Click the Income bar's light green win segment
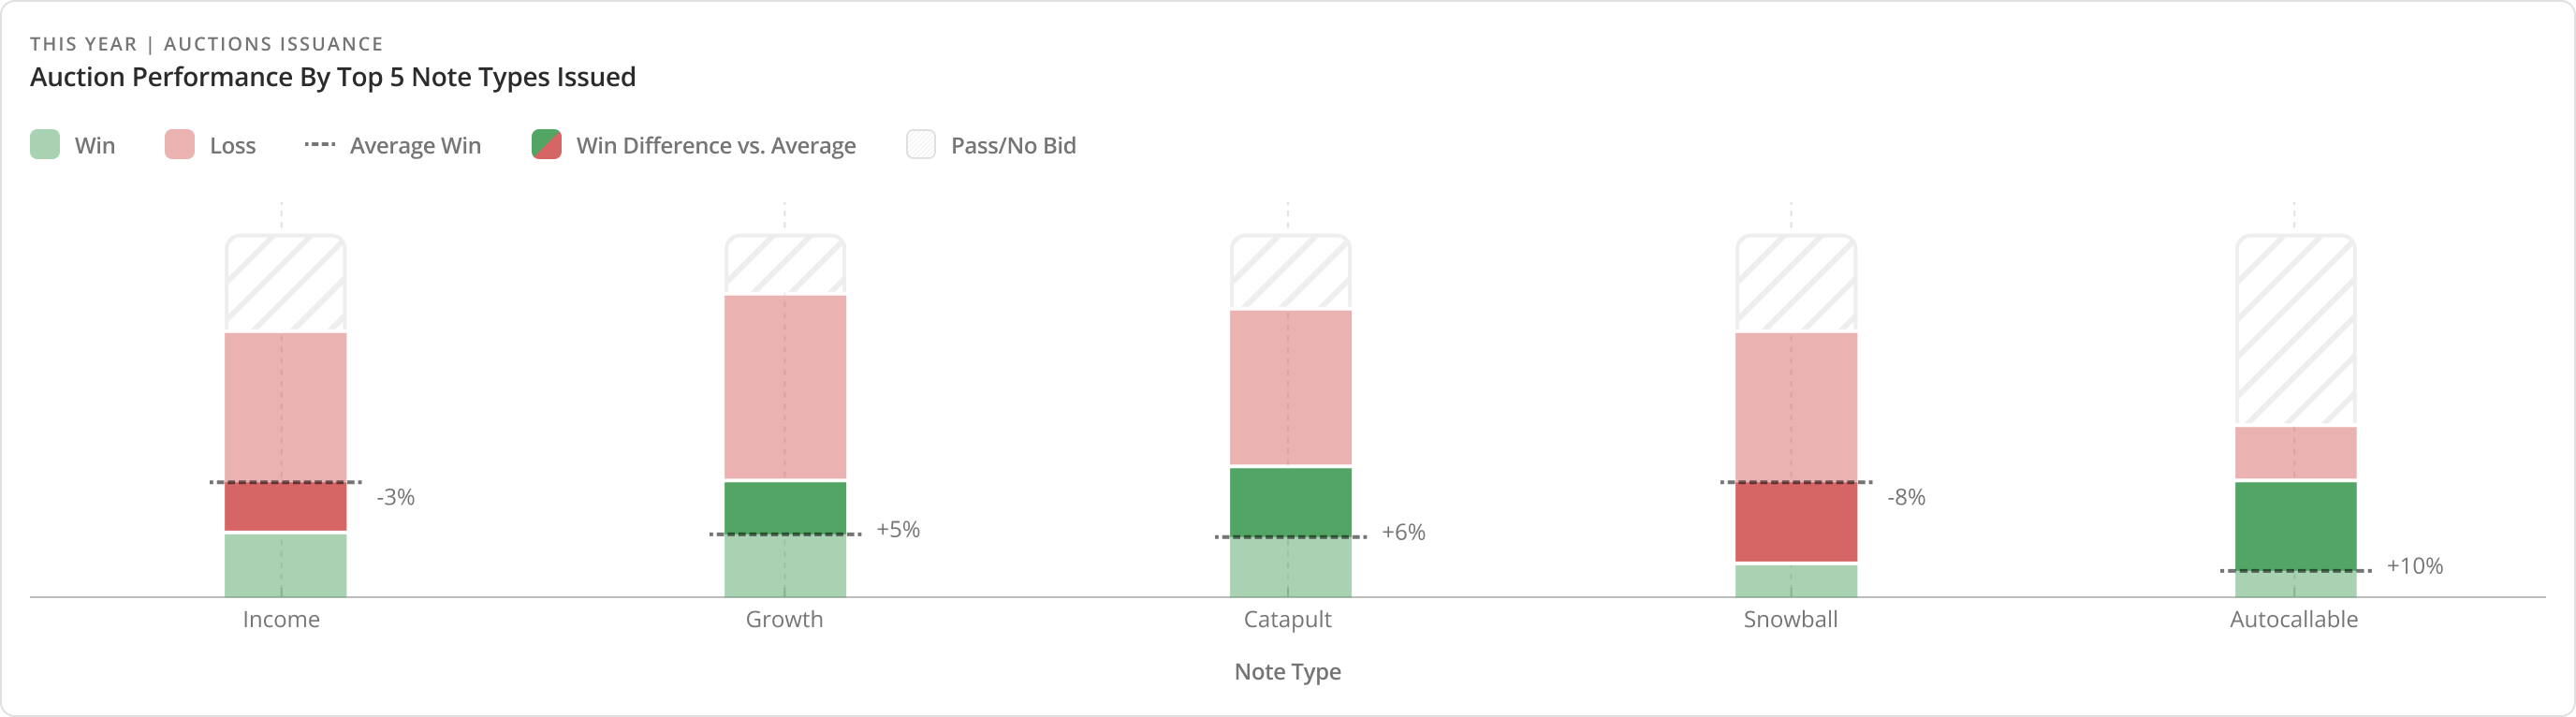 (x=286, y=565)
